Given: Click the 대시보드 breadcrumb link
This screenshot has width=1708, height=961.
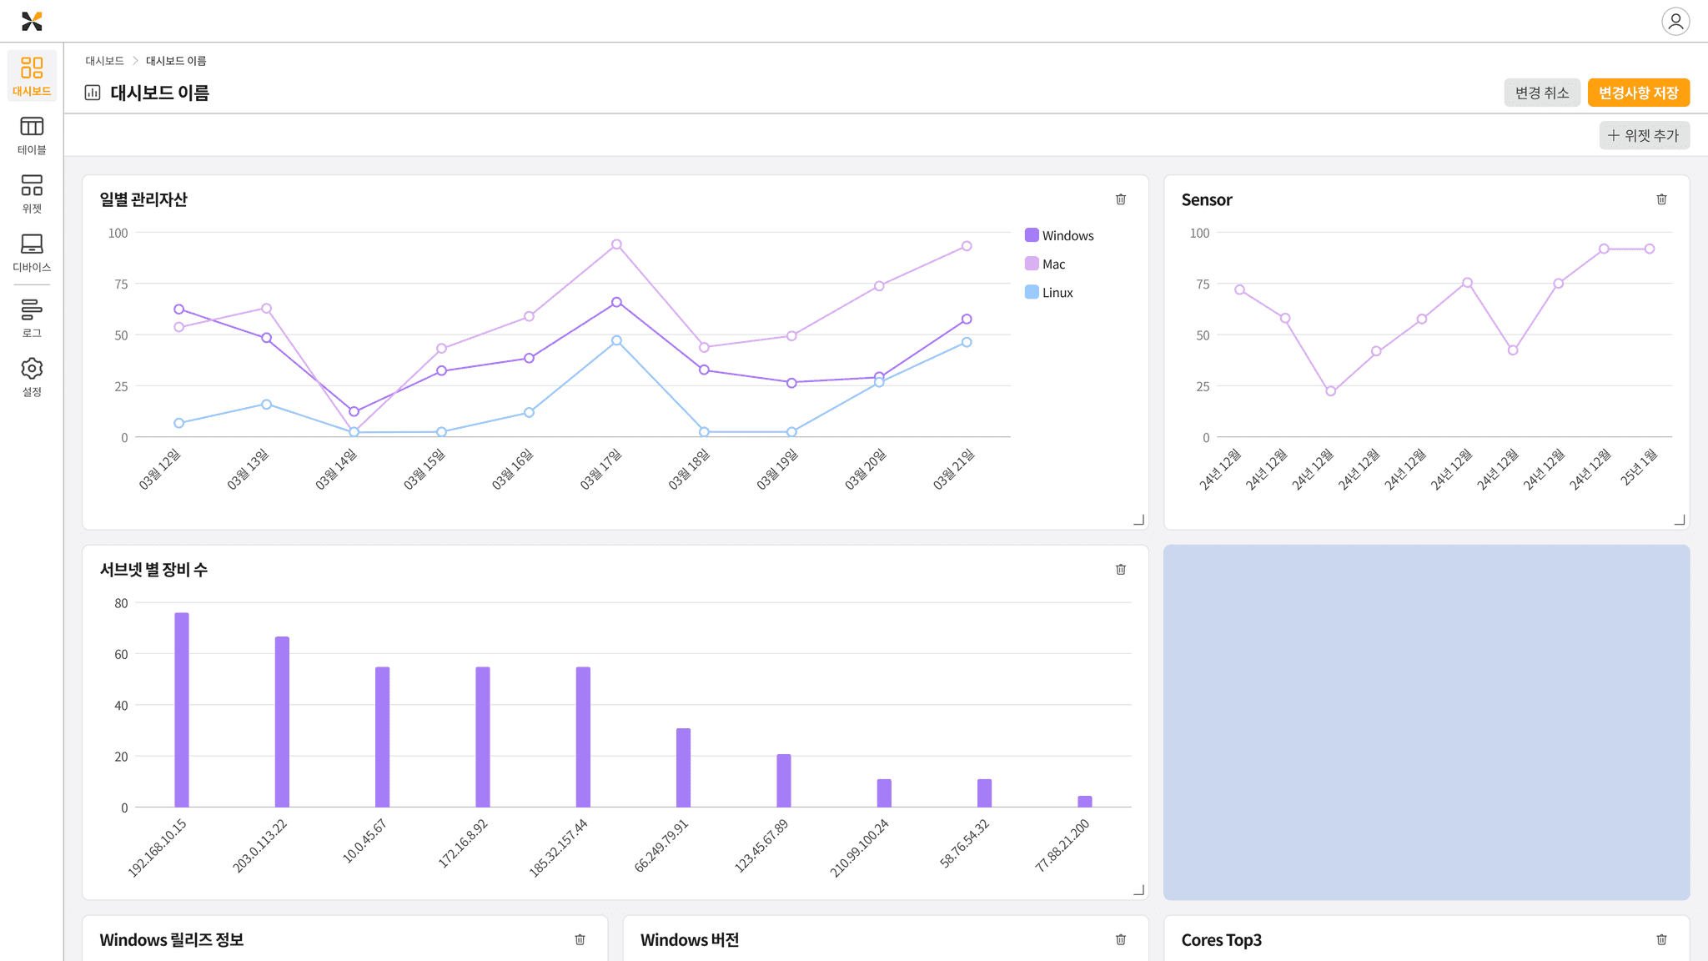Looking at the screenshot, I should point(104,61).
